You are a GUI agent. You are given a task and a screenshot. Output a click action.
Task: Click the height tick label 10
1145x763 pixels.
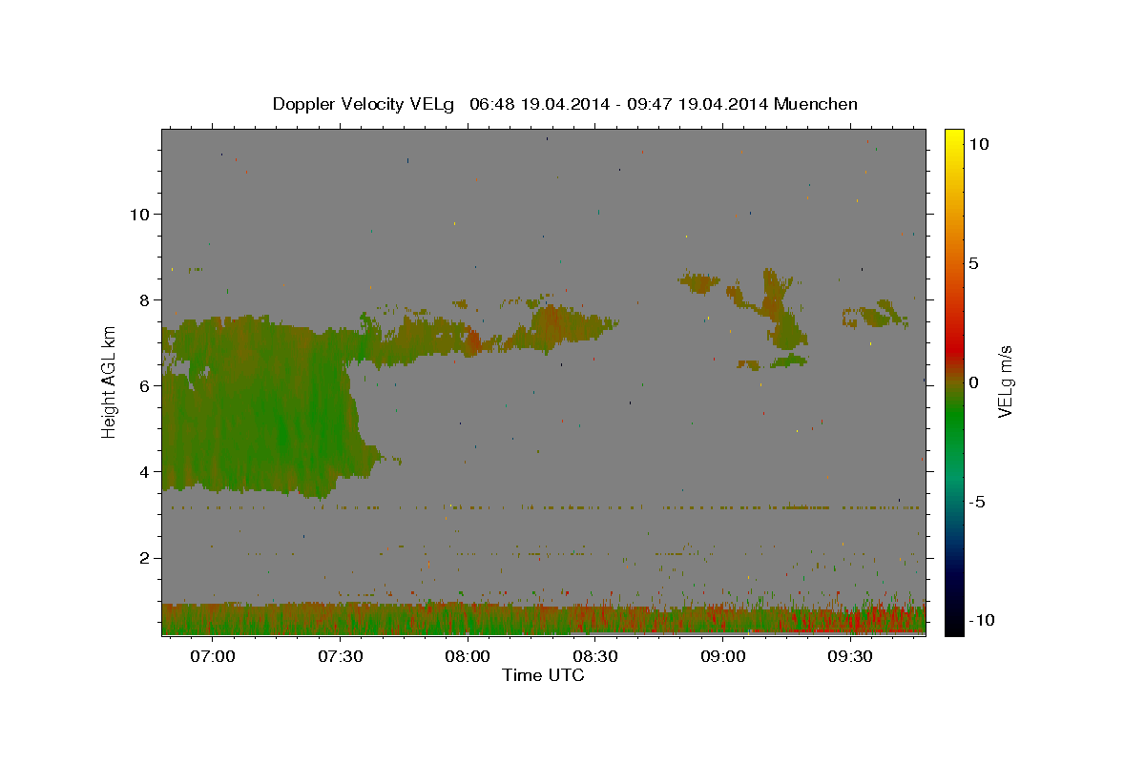pos(139,214)
